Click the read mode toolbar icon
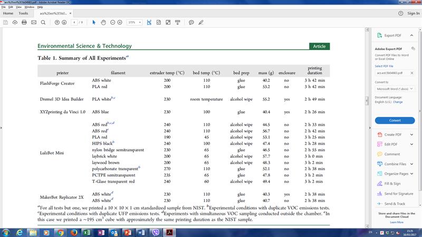 click(x=178, y=23)
